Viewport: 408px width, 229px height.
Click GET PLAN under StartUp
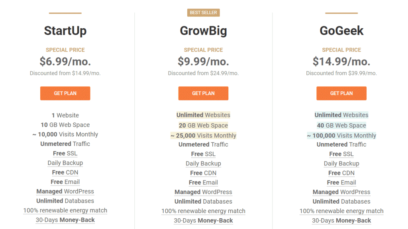coord(65,93)
